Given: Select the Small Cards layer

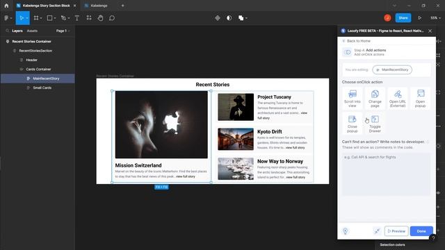Looking at the screenshot, I should [38, 87].
